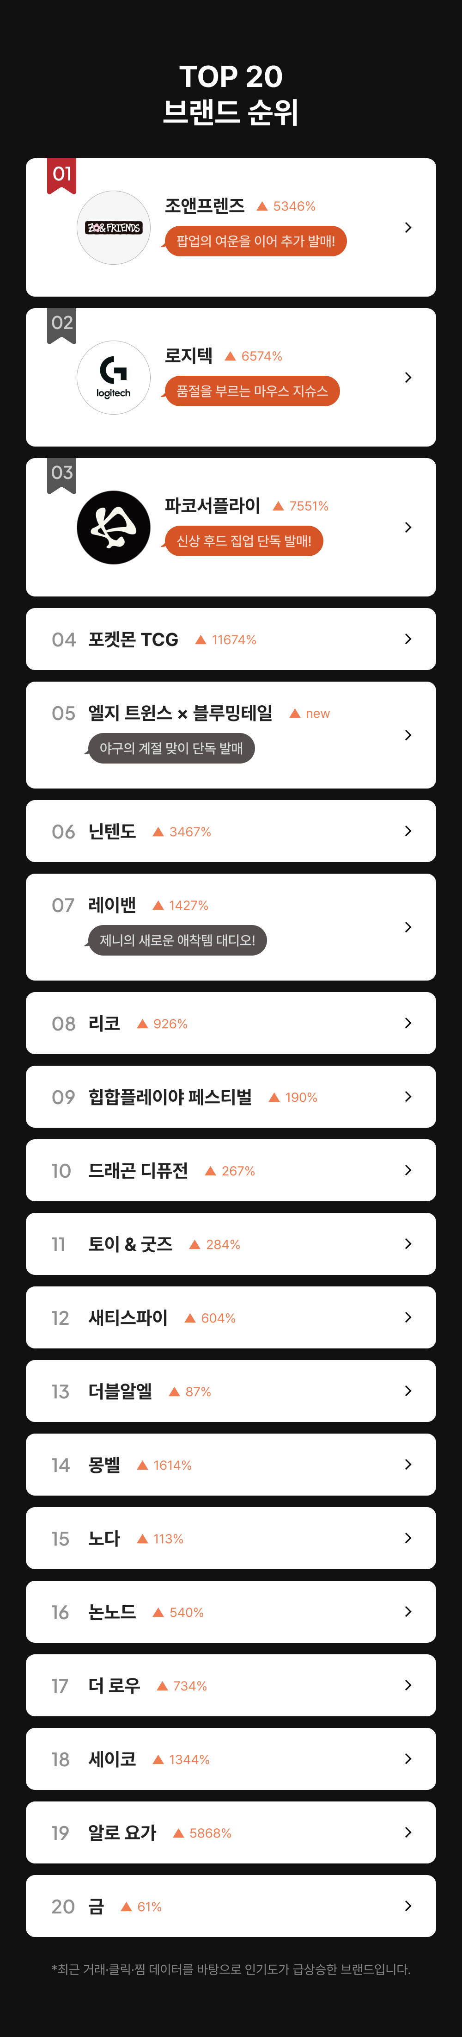Open the 레이밴 row chevron
The height and width of the screenshot is (2037, 462).
[x=407, y=927]
